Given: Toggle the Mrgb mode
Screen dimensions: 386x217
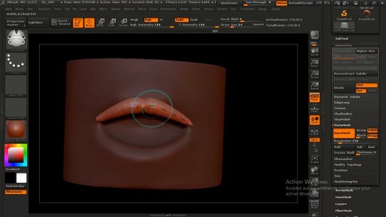Looking at the screenshot, I should click(x=134, y=20).
